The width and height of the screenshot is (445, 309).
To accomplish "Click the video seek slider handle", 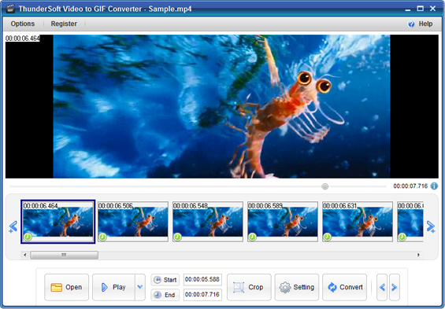I will pyautogui.click(x=325, y=186).
